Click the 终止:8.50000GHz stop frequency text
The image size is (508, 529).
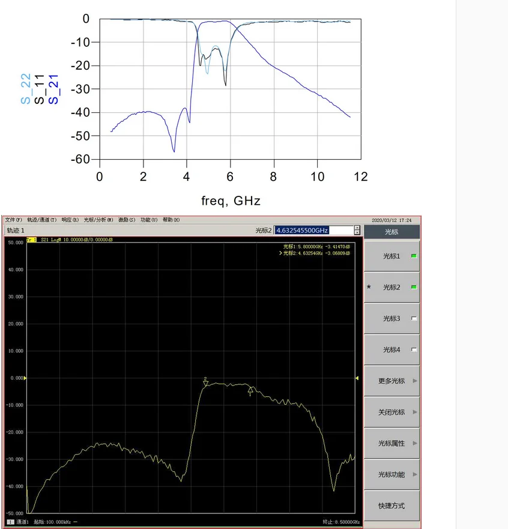tap(341, 522)
